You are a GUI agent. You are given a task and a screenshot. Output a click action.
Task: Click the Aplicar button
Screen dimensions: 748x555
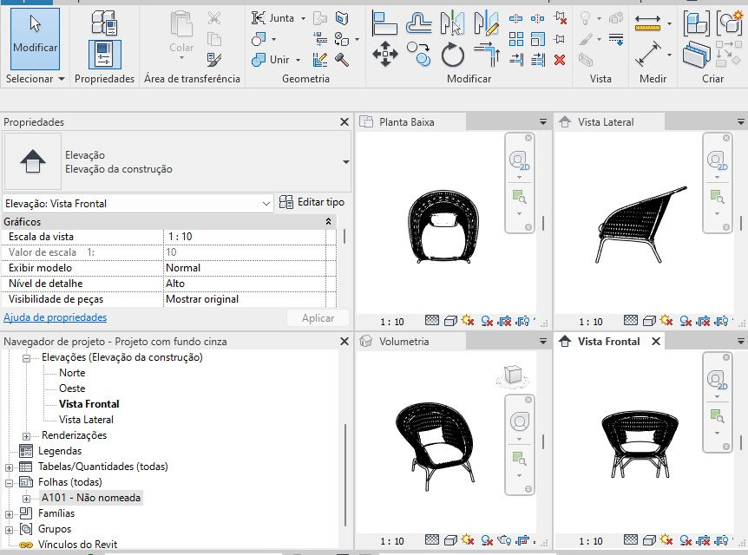[318, 318]
